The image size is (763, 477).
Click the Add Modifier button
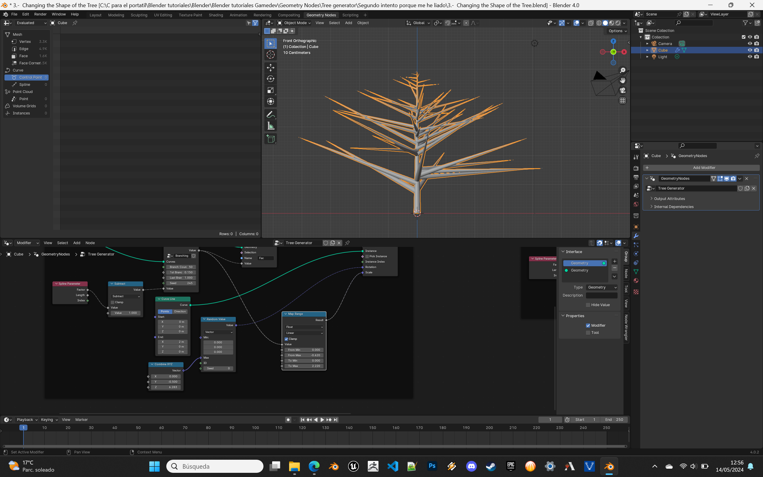701,168
